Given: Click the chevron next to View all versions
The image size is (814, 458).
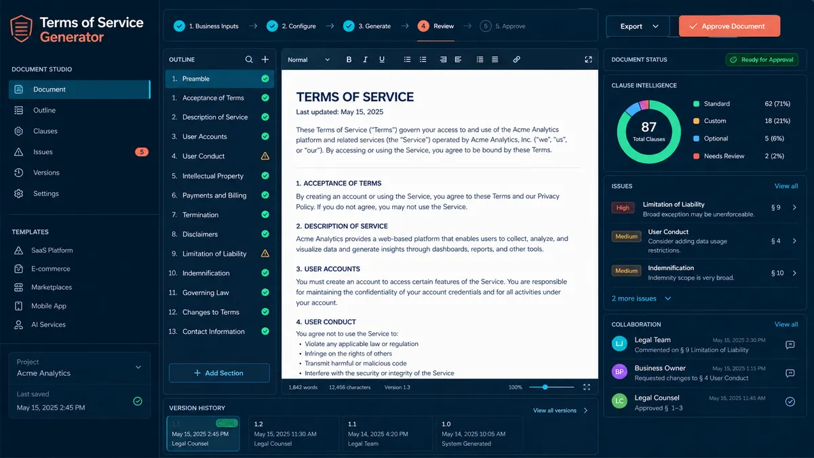Looking at the screenshot, I should [586, 411].
